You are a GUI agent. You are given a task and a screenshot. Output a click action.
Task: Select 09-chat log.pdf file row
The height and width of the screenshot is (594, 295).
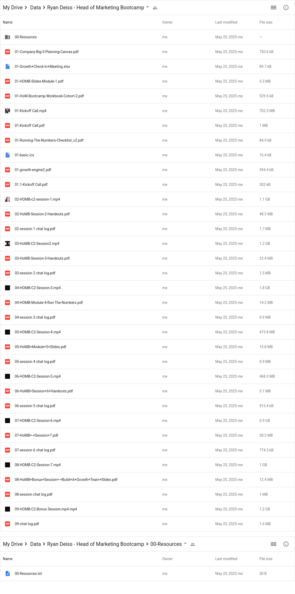click(148, 524)
